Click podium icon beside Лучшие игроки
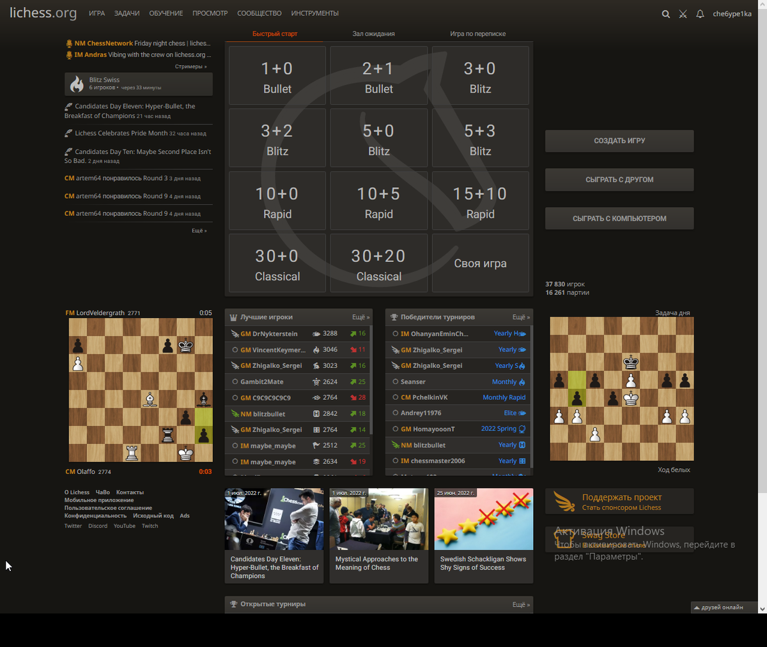 tap(234, 317)
